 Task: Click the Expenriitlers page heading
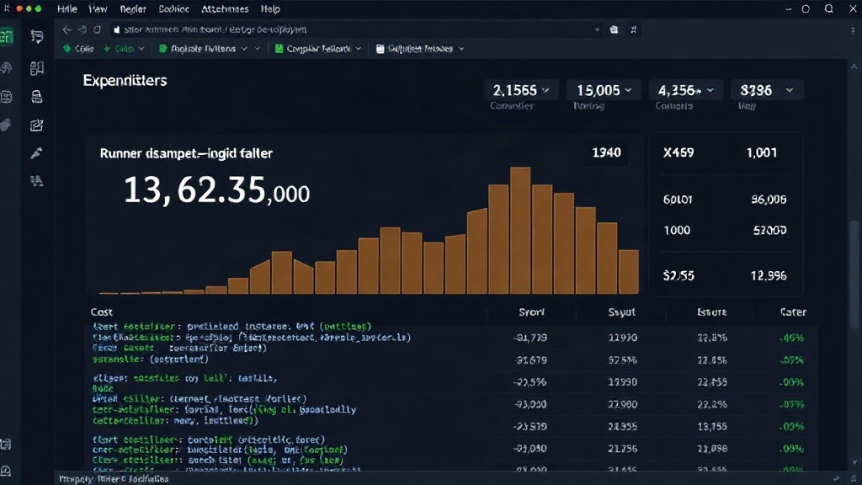(125, 81)
